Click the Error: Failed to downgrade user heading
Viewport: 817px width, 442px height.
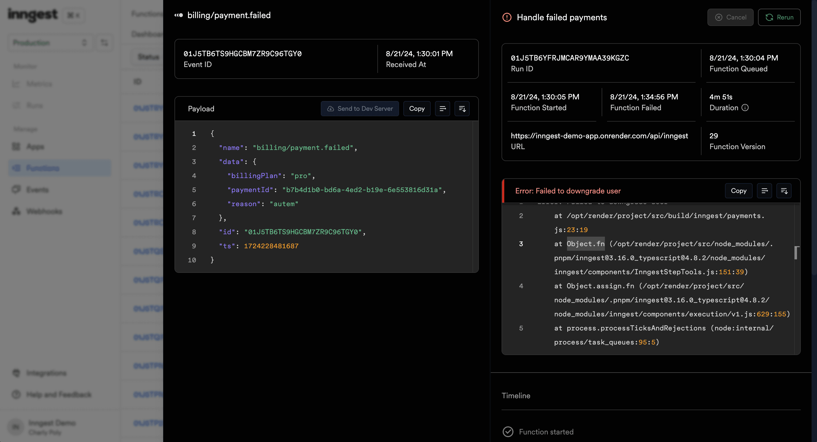(x=568, y=191)
